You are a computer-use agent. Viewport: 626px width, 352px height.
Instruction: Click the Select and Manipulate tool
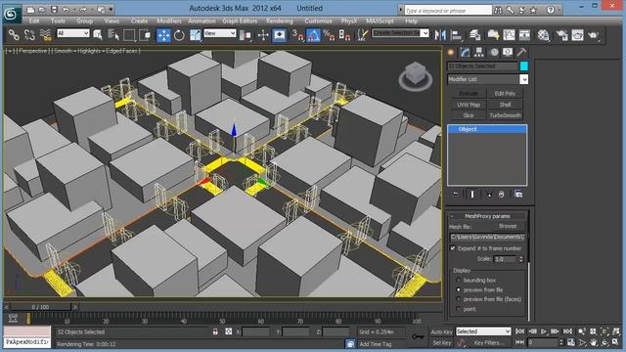[263, 35]
